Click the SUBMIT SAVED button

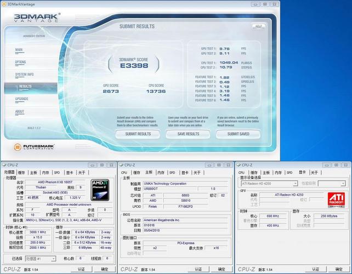(238, 134)
